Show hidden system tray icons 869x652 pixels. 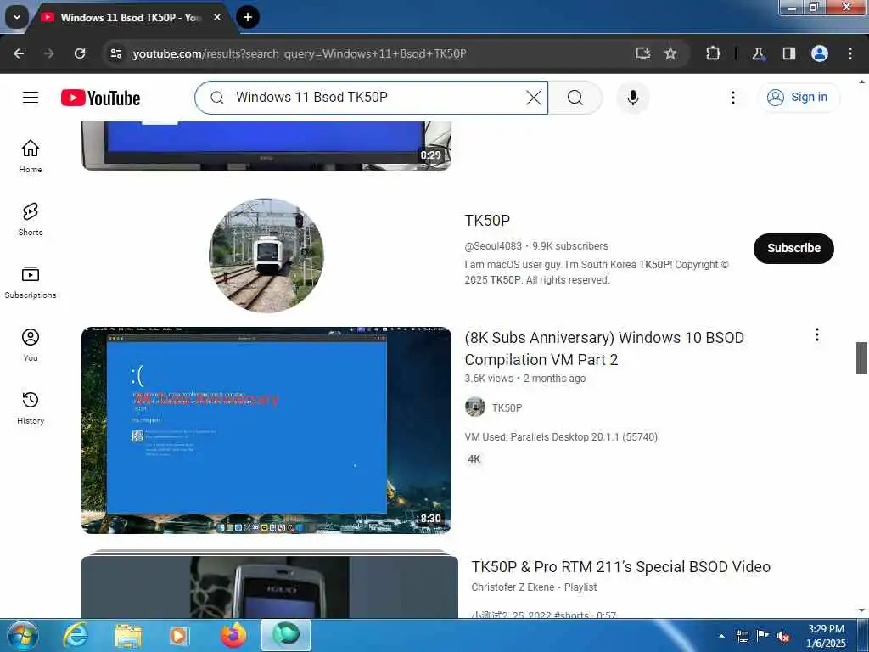(721, 636)
